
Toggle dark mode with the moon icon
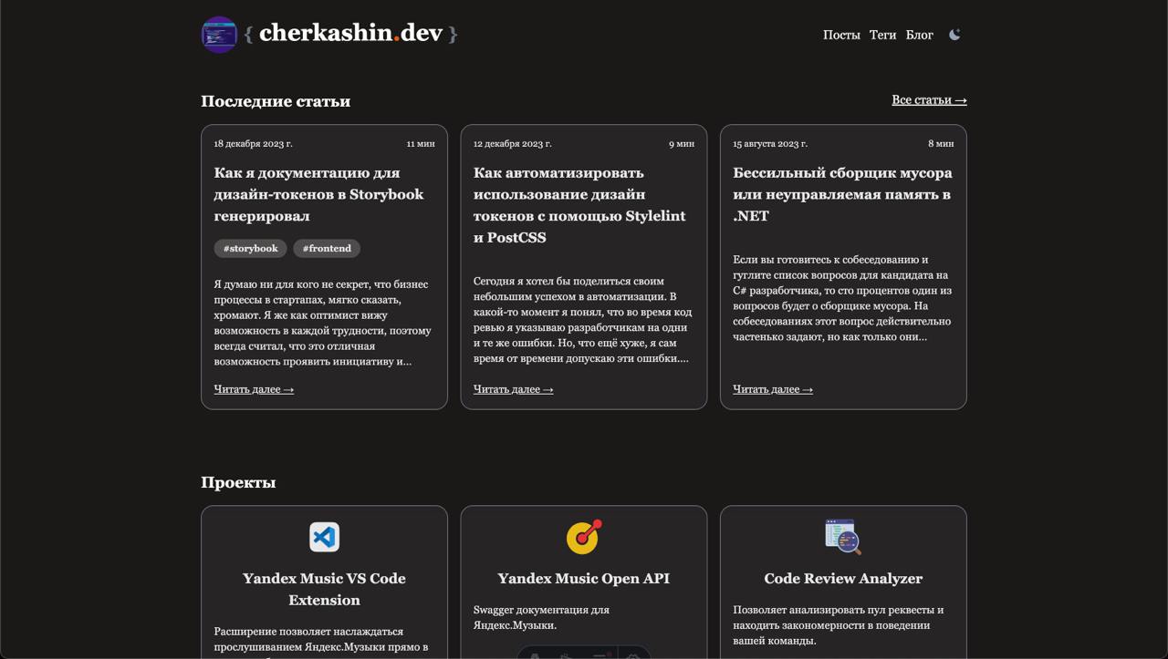[x=954, y=35]
